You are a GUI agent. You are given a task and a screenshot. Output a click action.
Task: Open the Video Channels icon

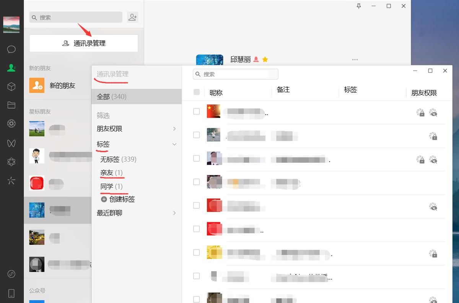[11, 143]
